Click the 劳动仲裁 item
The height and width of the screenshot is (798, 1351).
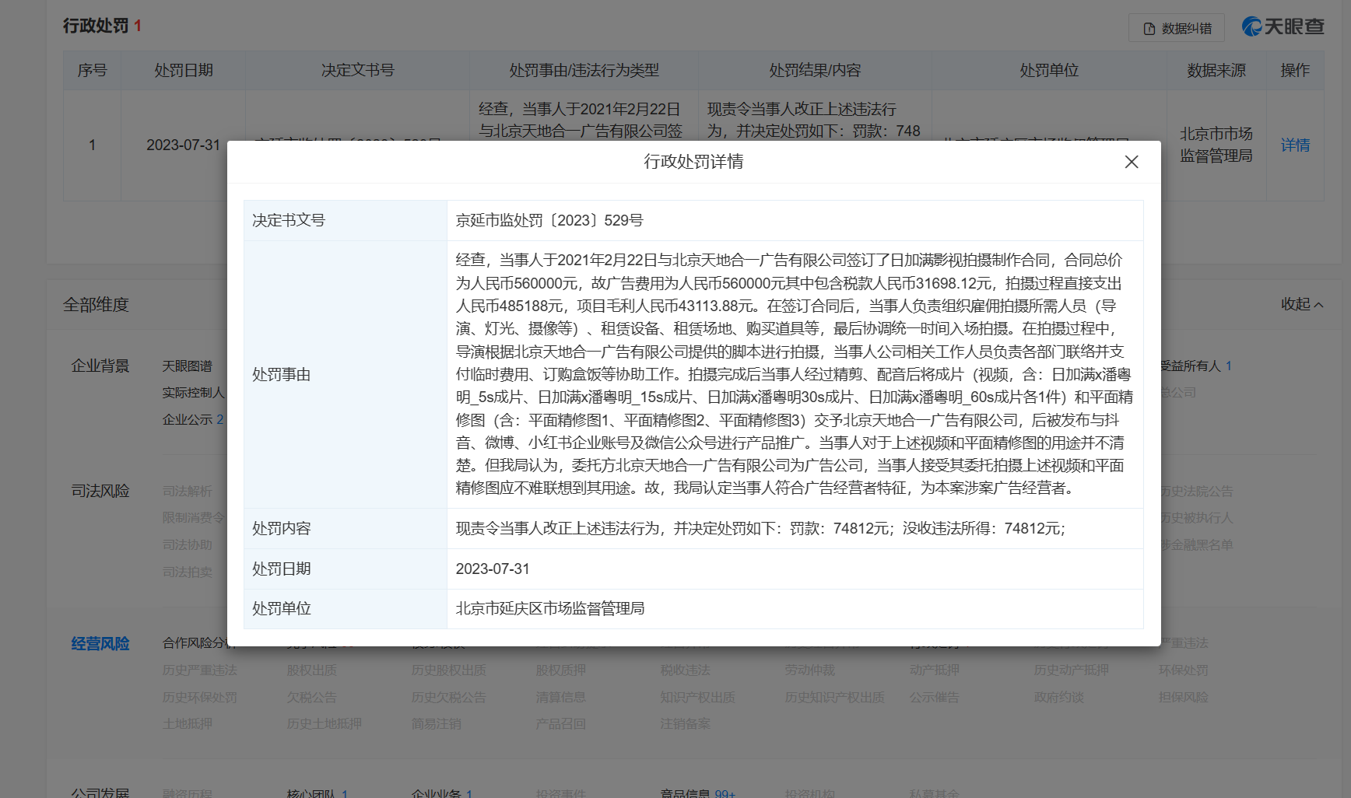[810, 670]
